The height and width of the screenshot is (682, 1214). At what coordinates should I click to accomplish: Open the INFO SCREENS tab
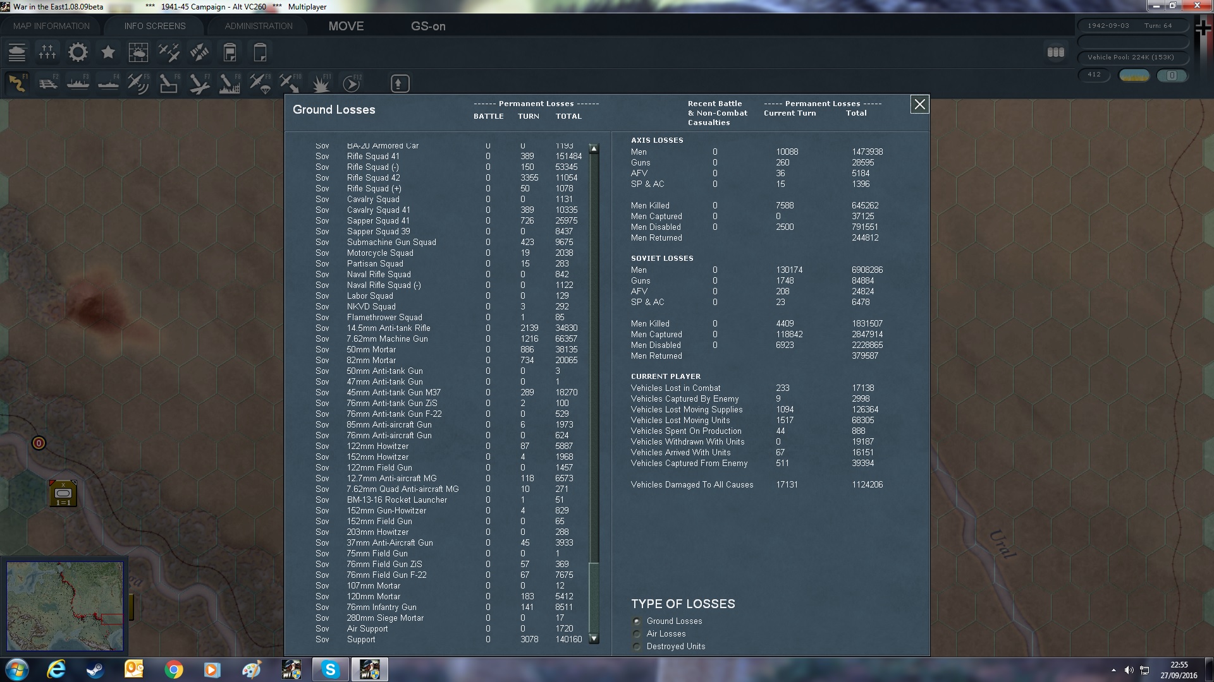click(155, 26)
